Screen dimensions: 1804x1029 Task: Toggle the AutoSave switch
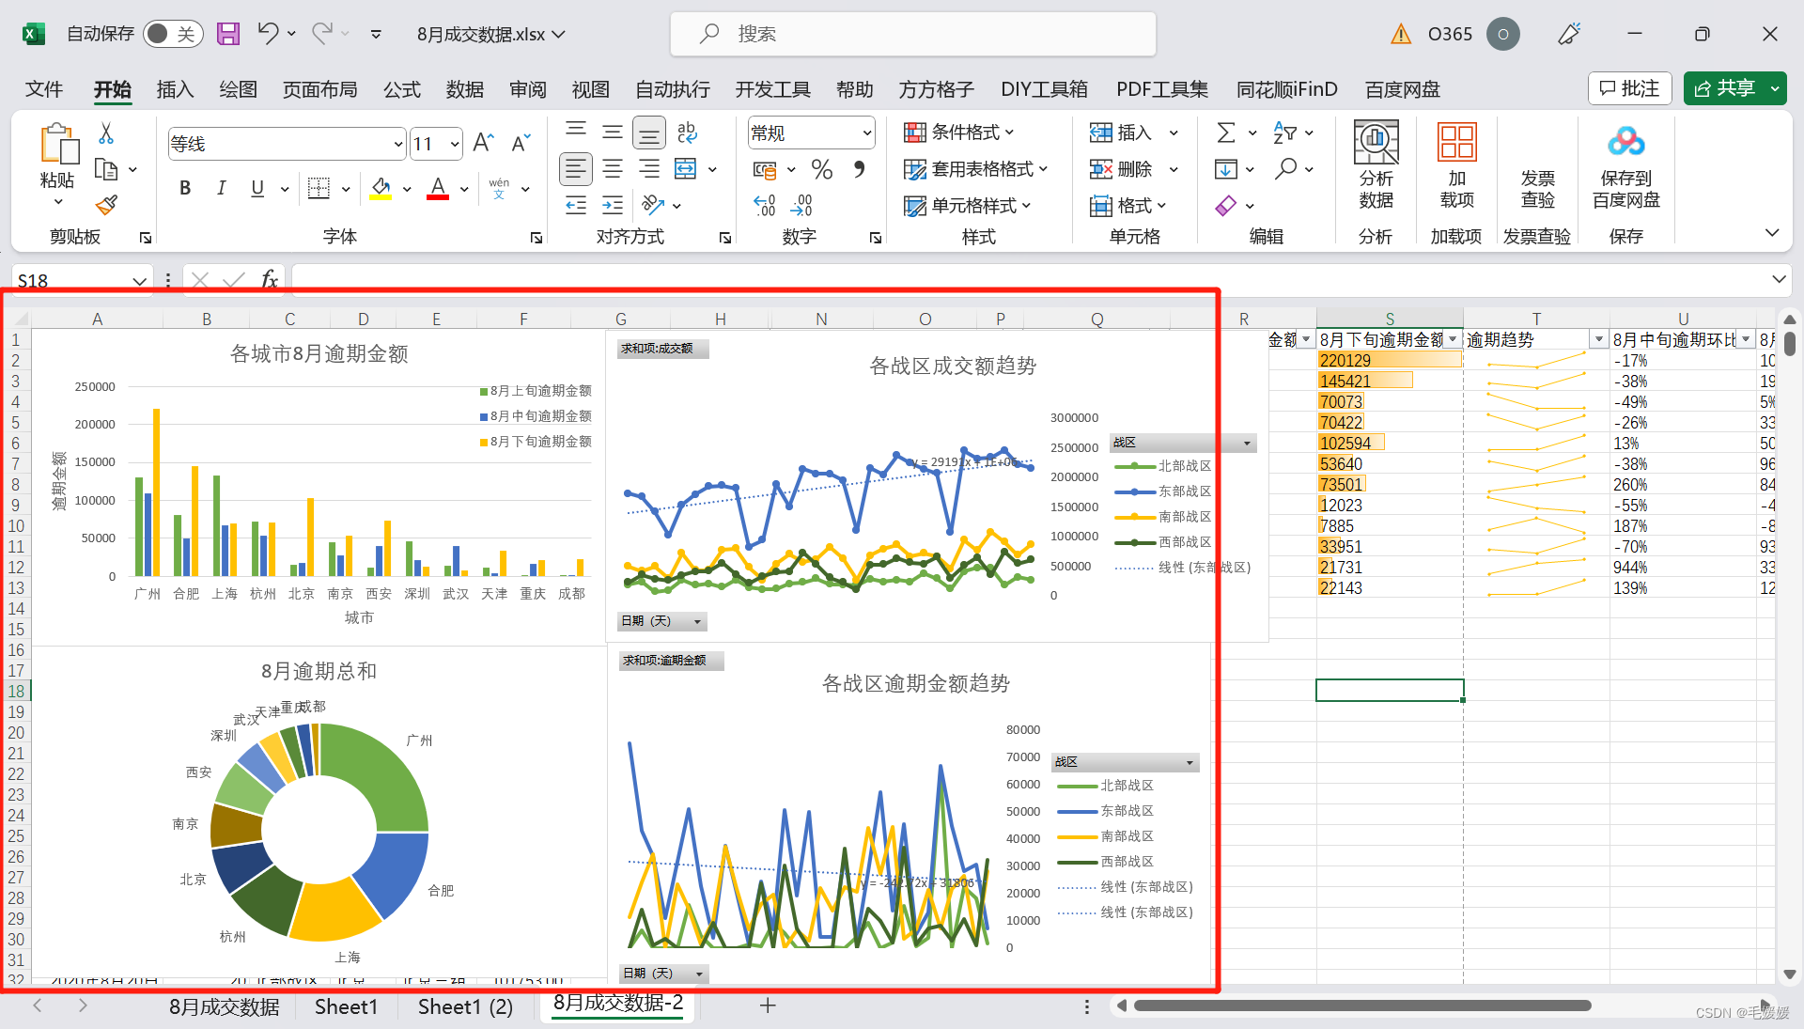click(x=173, y=35)
